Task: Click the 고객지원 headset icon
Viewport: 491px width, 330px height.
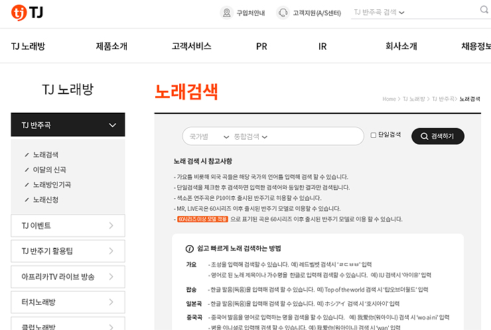Action: point(283,13)
